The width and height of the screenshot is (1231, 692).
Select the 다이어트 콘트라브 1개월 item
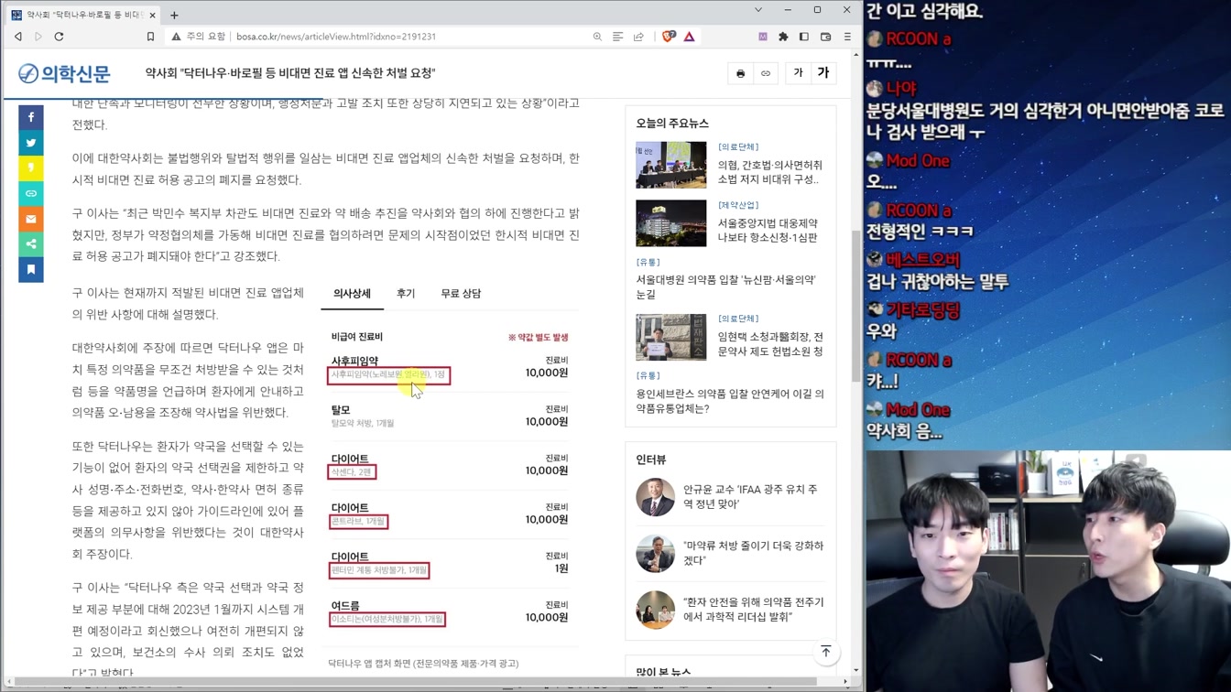pyautogui.click(x=449, y=514)
